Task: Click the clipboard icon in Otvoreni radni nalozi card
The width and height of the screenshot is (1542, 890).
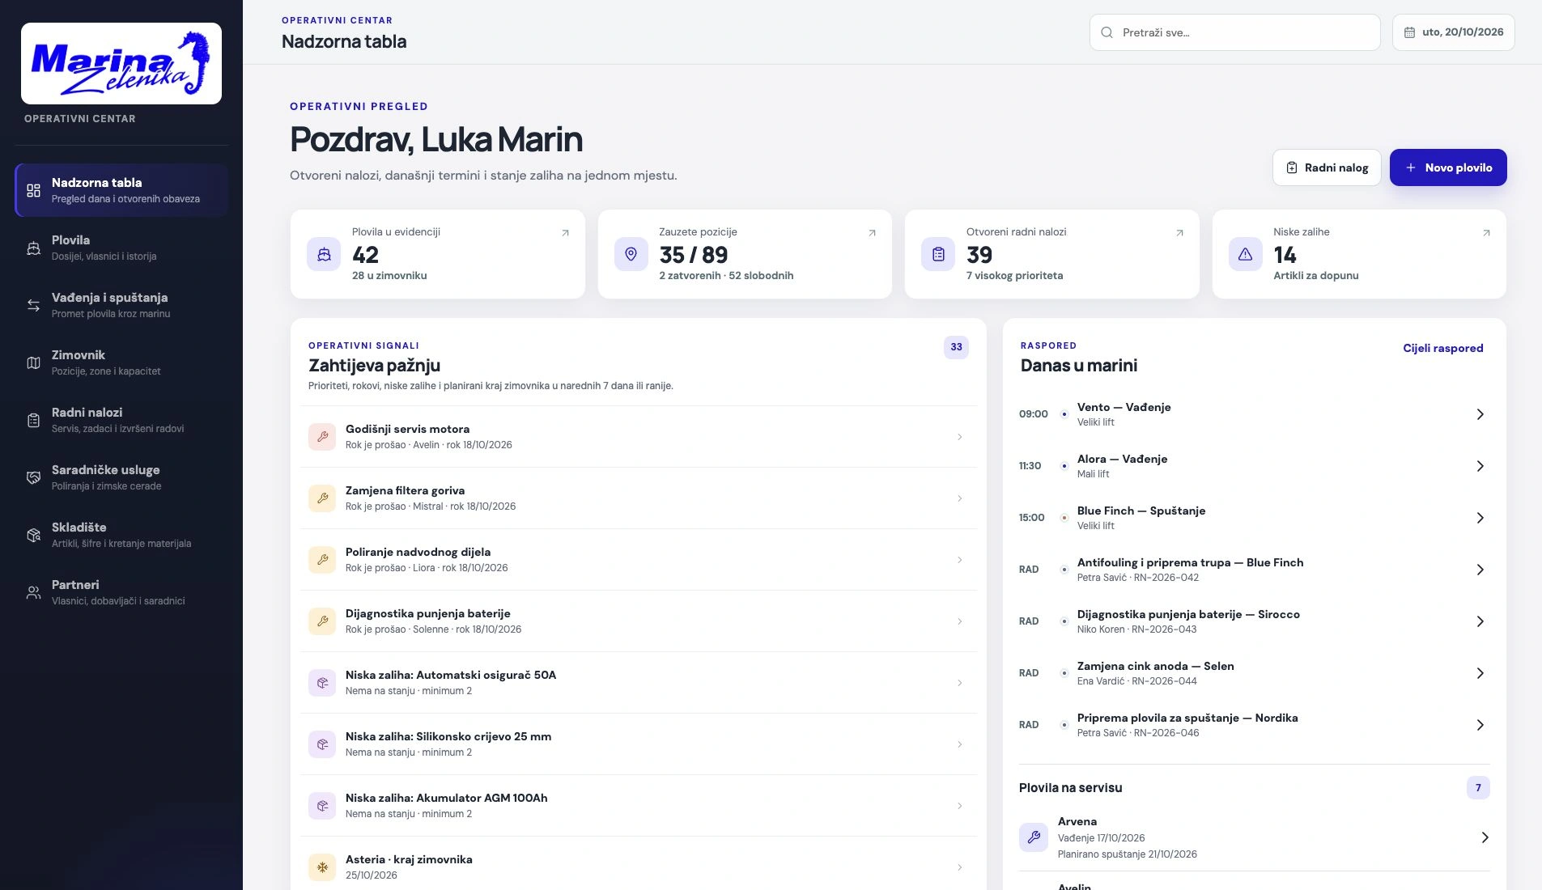Action: click(x=938, y=254)
